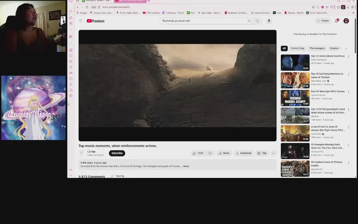
Task: Click the YouTube Premium logo
Action: (x=95, y=21)
